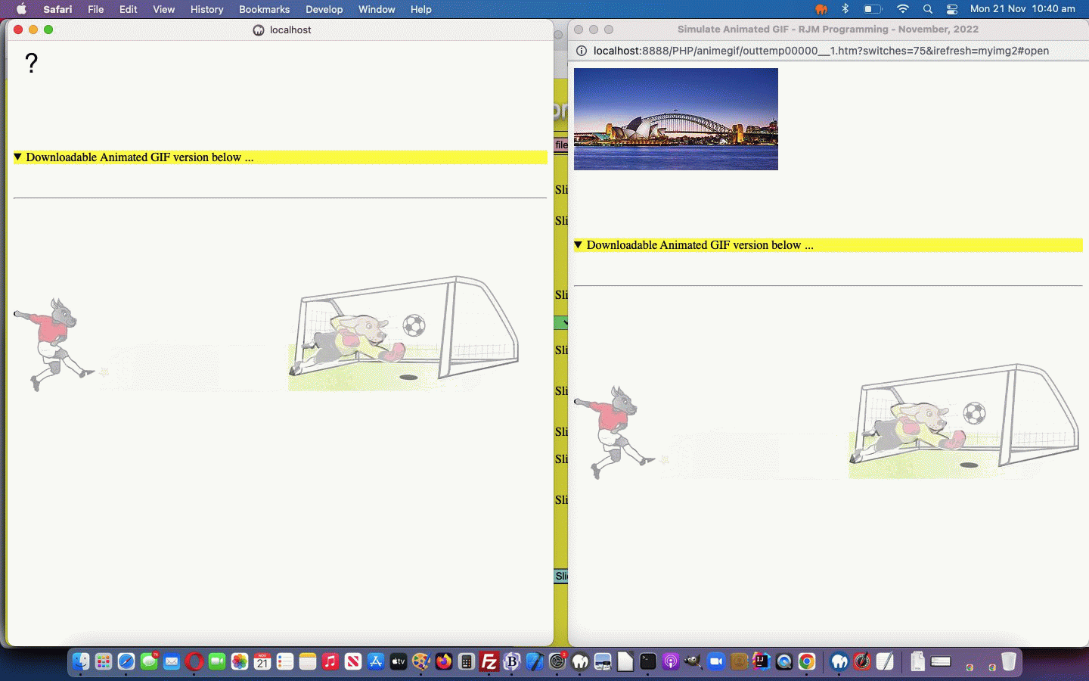Image resolution: width=1089 pixels, height=681 pixels.
Task: Open the FileZilla app in the Dock
Action: pyautogui.click(x=489, y=662)
